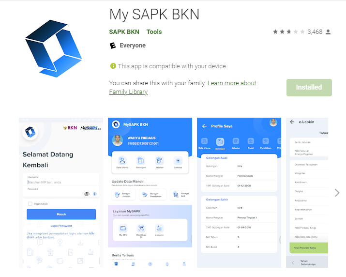Click the back arrow beside e-Lapkin
The height and width of the screenshot is (277, 346).
[x=292, y=122]
